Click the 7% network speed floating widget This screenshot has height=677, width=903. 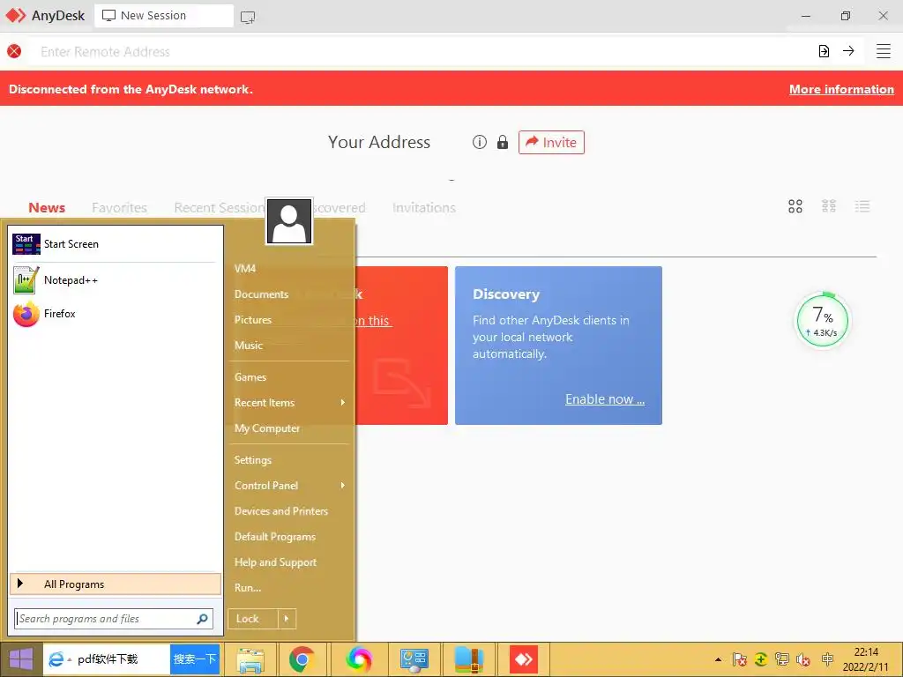point(823,321)
